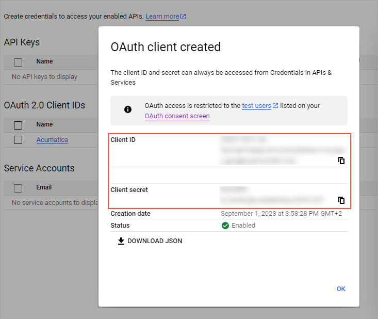Click external-link icon beside Learn more
378x319 pixels.
pyautogui.click(x=183, y=17)
